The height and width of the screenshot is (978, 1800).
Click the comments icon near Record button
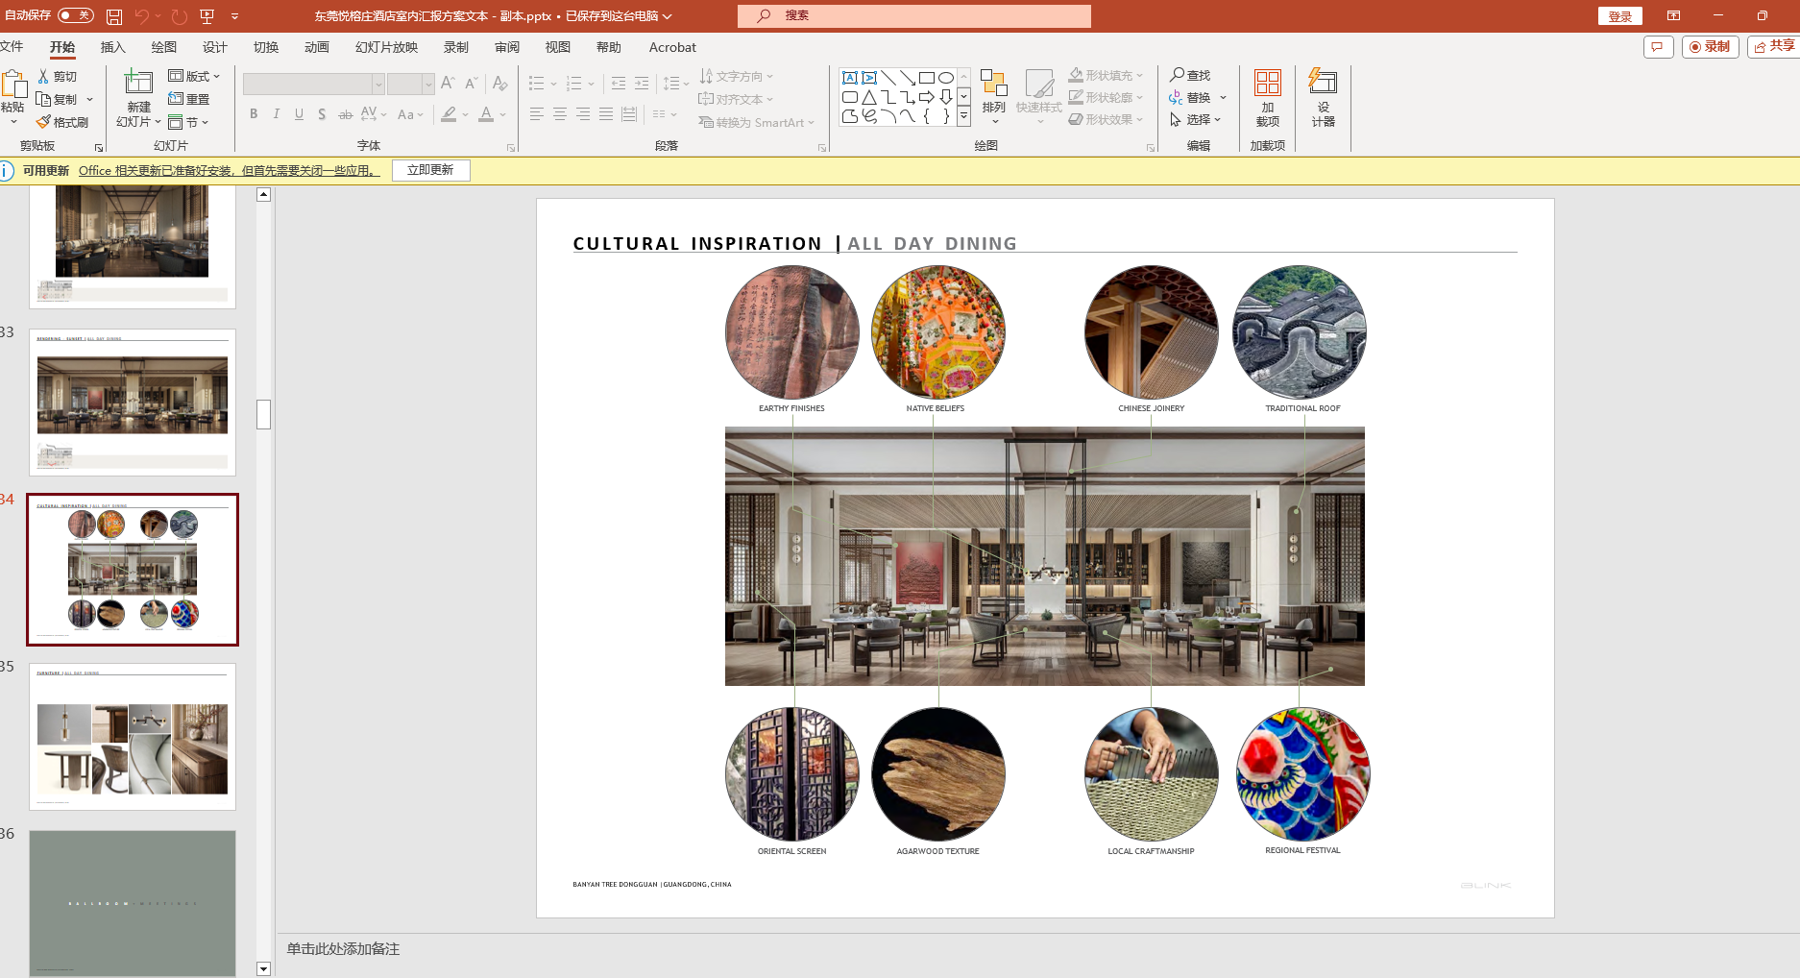tap(1659, 46)
